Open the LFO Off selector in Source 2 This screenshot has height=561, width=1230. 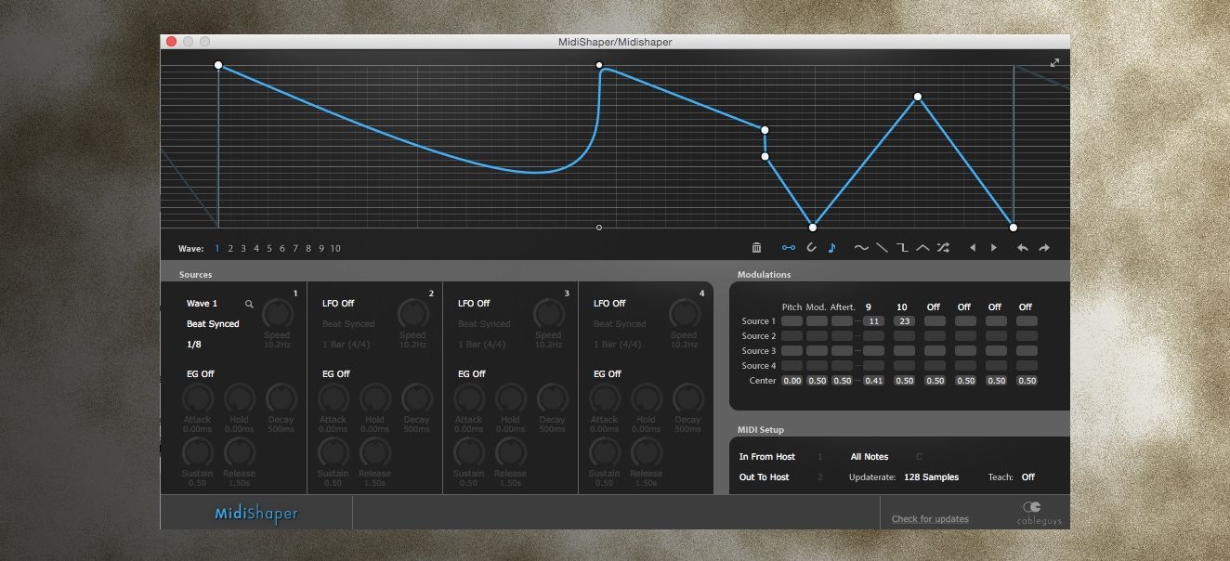[338, 304]
